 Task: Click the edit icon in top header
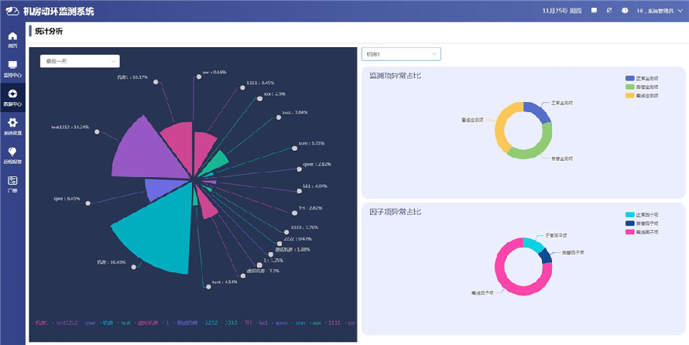tap(609, 11)
